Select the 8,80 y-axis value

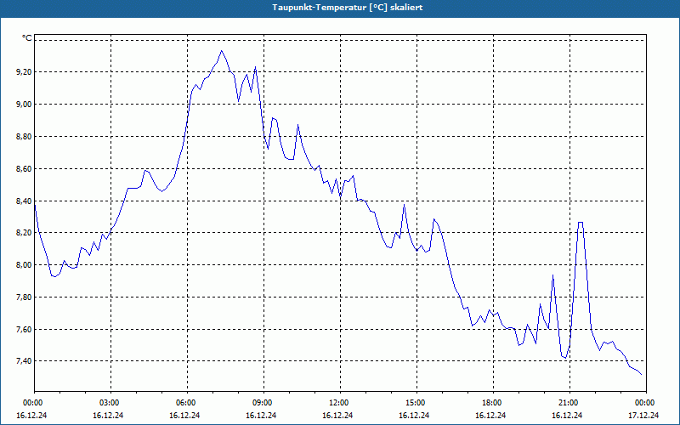[x=24, y=137]
